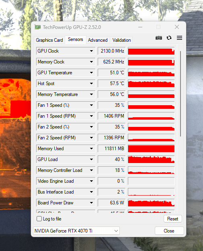Open the NVIDIA GeForce RTX 4070 Ti selector
Viewport: 203px width, 251px height.
tap(76, 231)
